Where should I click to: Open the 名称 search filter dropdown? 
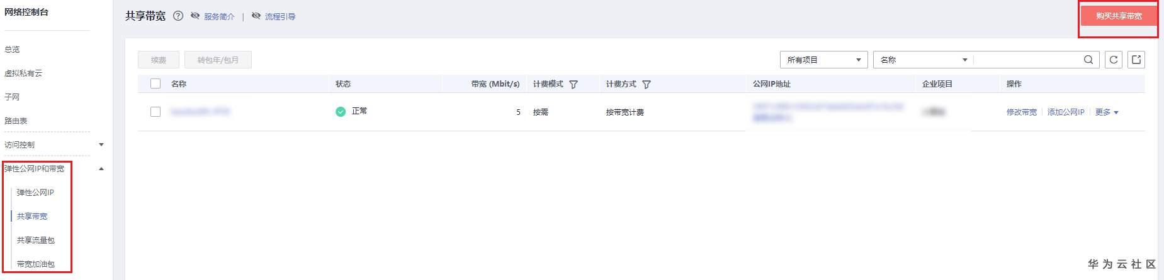click(x=923, y=60)
